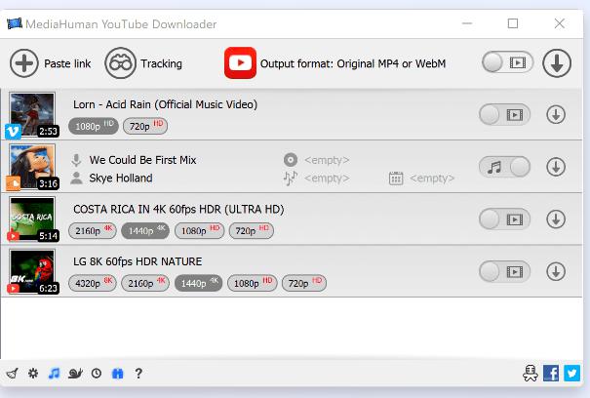Click the calendar year icon in the Skye Holland row
The height and width of the screenshot is (398, 590).
pos(396,179)
